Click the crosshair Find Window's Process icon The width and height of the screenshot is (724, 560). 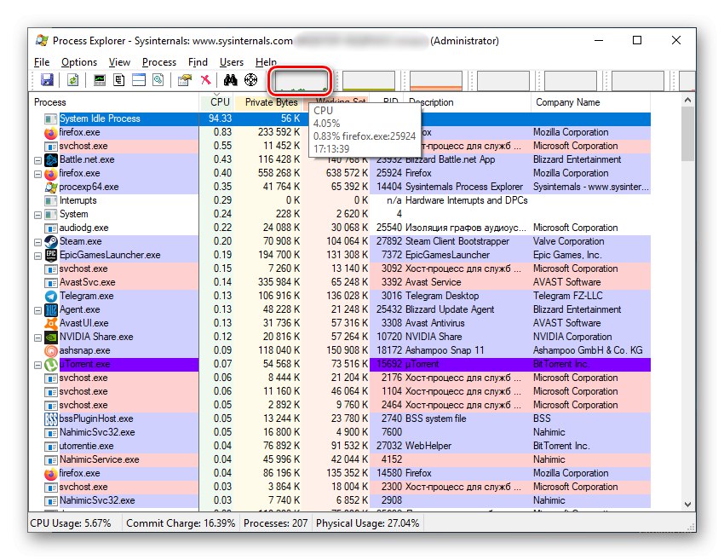pyautogui.click(x=250, y=81)
